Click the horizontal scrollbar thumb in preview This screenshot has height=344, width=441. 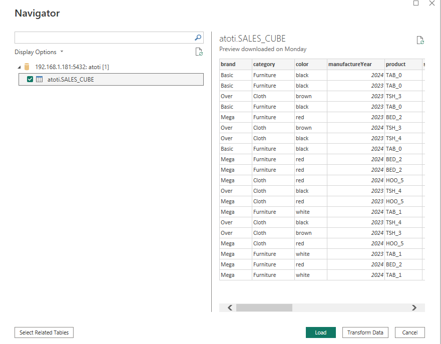coord(264,308)
